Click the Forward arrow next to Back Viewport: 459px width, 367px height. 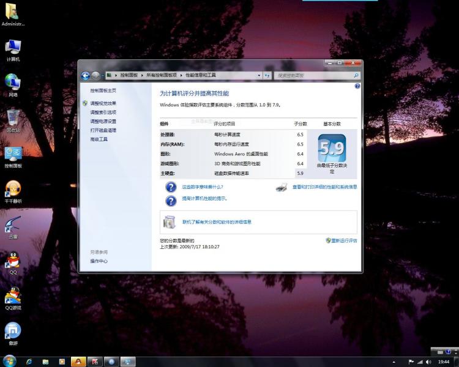[x=95, y=76]
